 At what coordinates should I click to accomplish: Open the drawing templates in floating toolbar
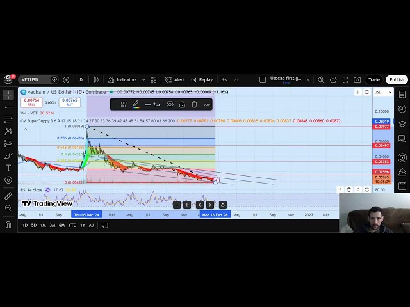click(124, 104)
